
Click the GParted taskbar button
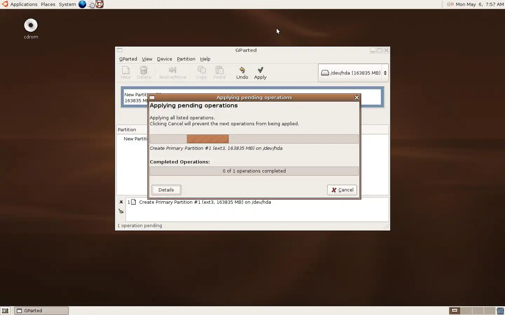pos(41,310)
